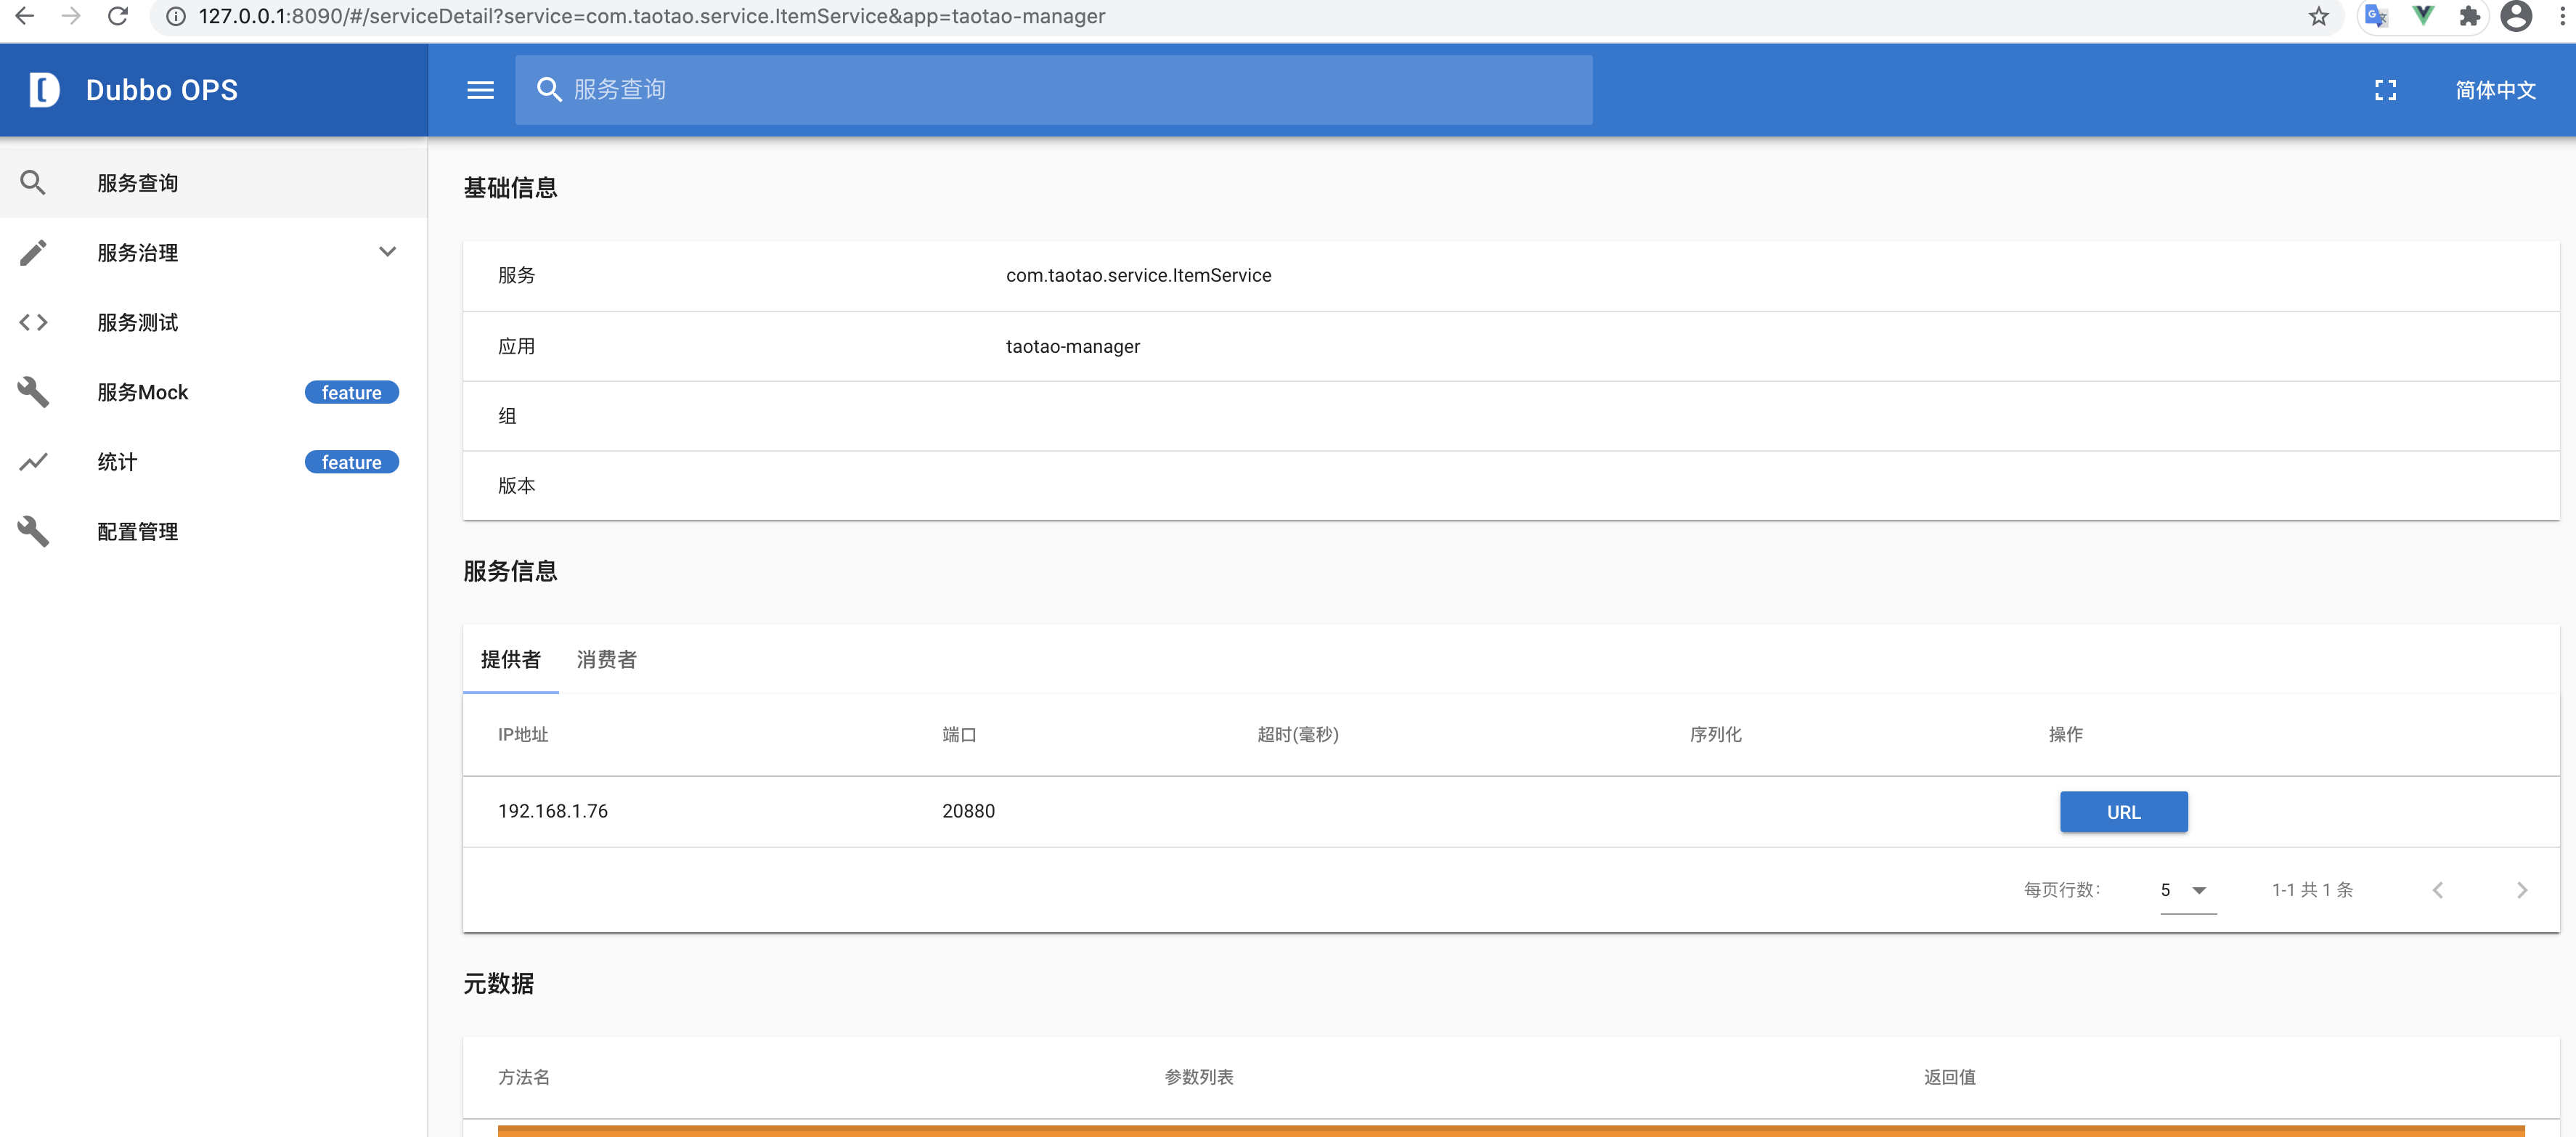This screenshot has height=1137, width=2576.
Task: Select the code icon for 服务测试
Action: [x=33, y=322]
